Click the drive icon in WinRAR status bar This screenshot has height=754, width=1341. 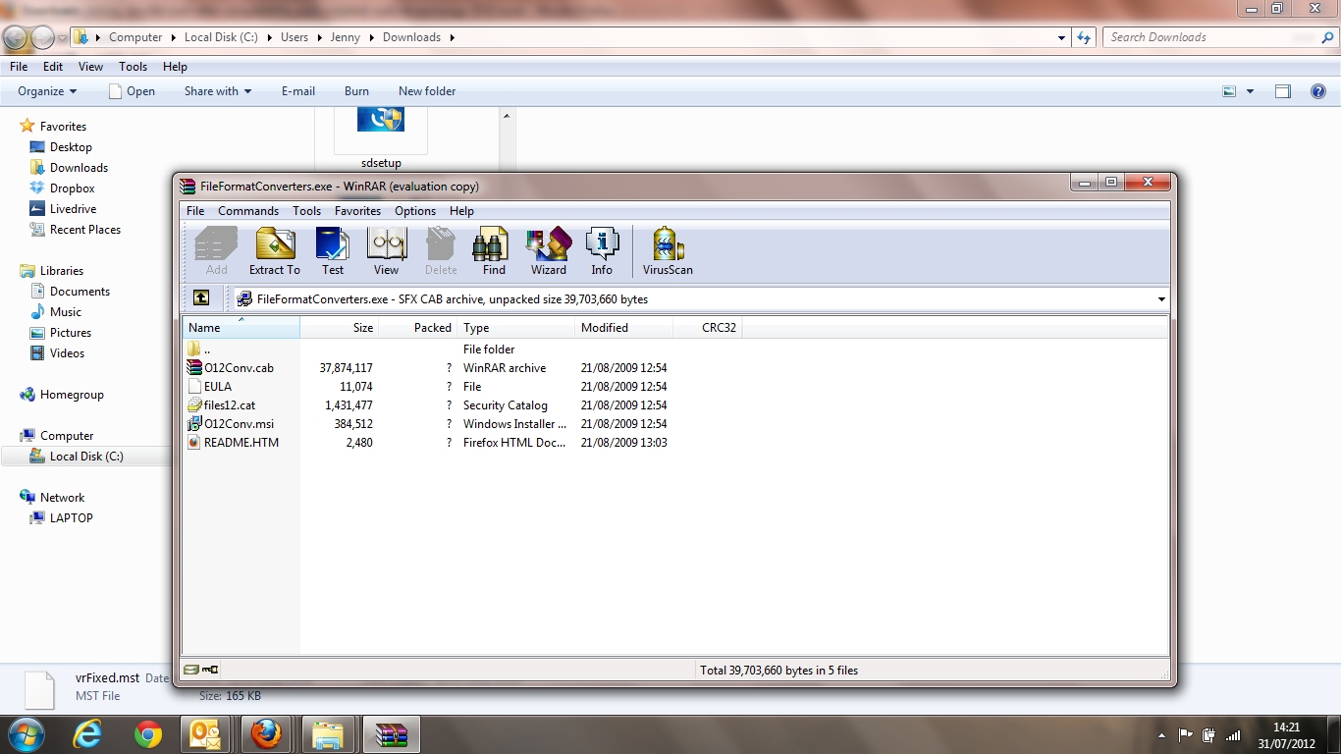[191, 670]
